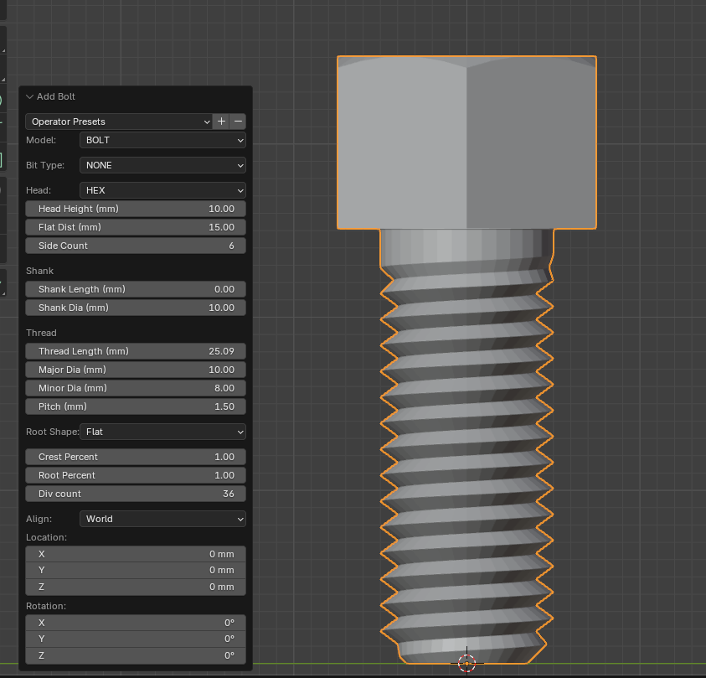Collapse the Add Bolt panel
This screenshot has height=678, width=706.
point(30,96)
